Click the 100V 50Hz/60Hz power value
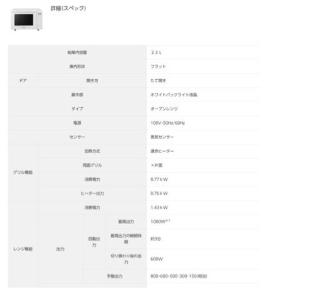Image resolution: width=321 pixels, height=288 pixels. [x=167, y=123]
